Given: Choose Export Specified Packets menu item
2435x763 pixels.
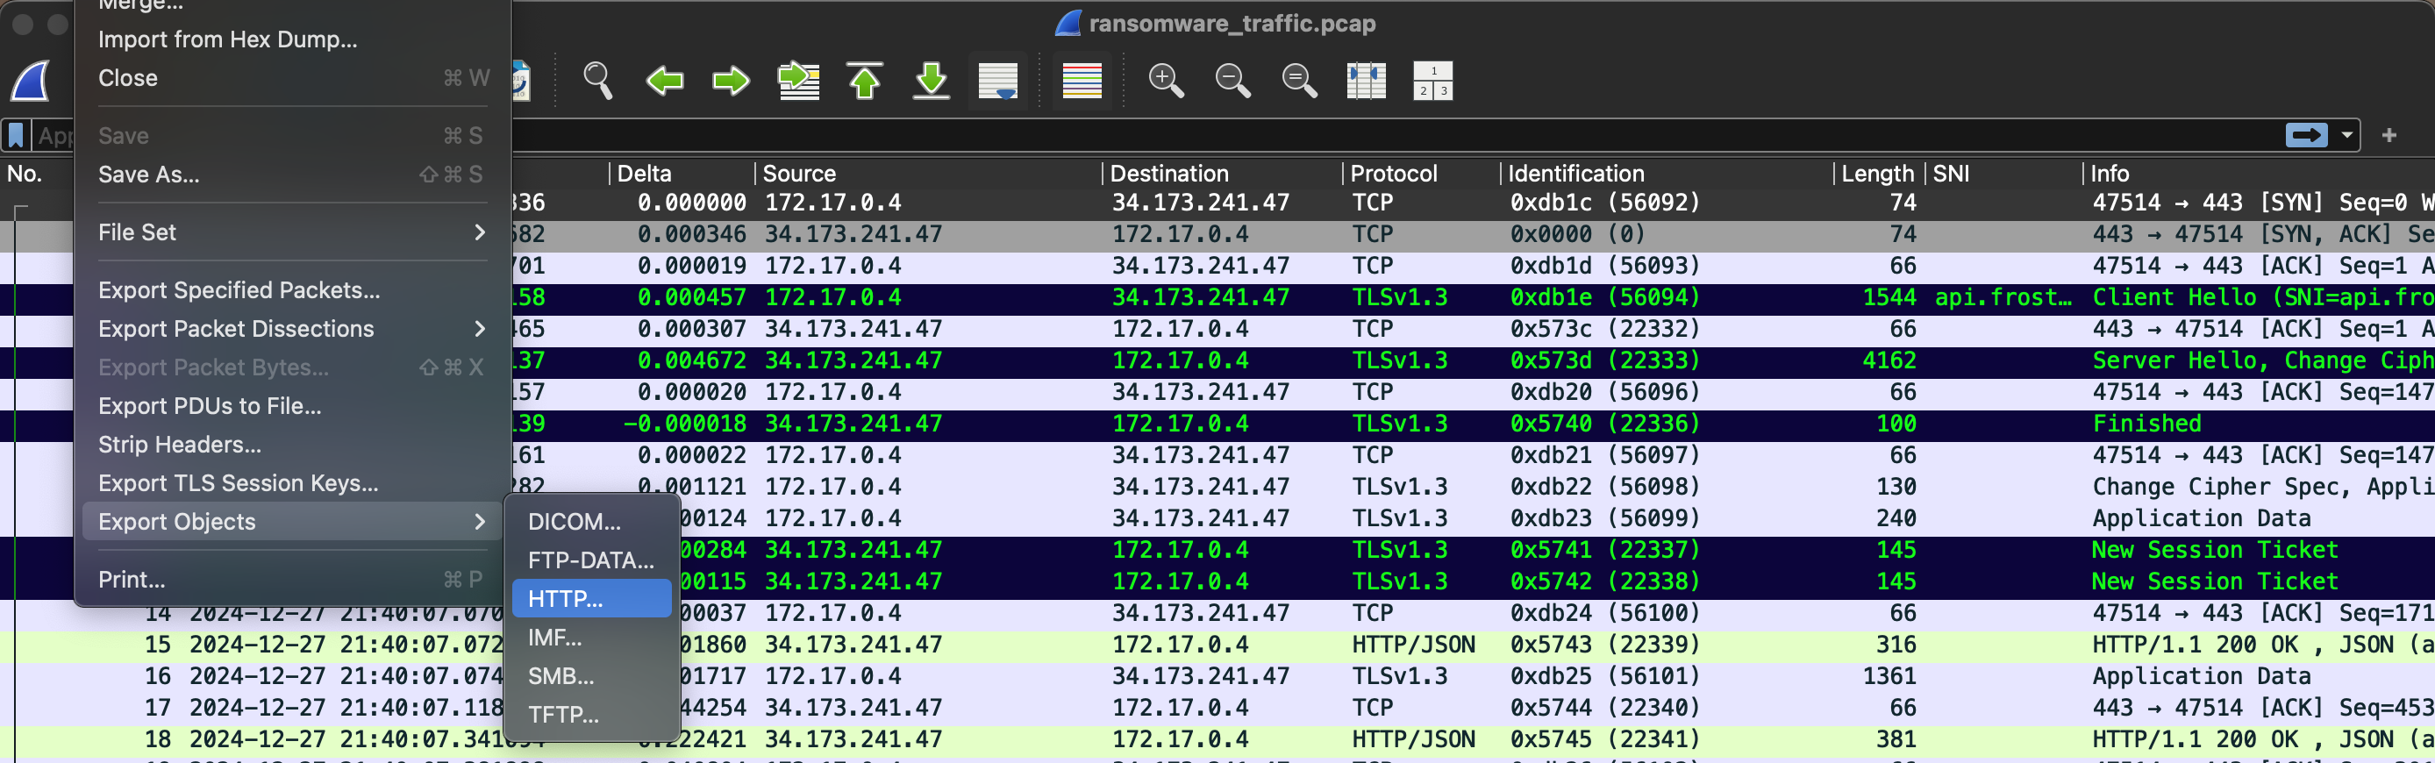Looking at the screenshot, I should 292,290.
